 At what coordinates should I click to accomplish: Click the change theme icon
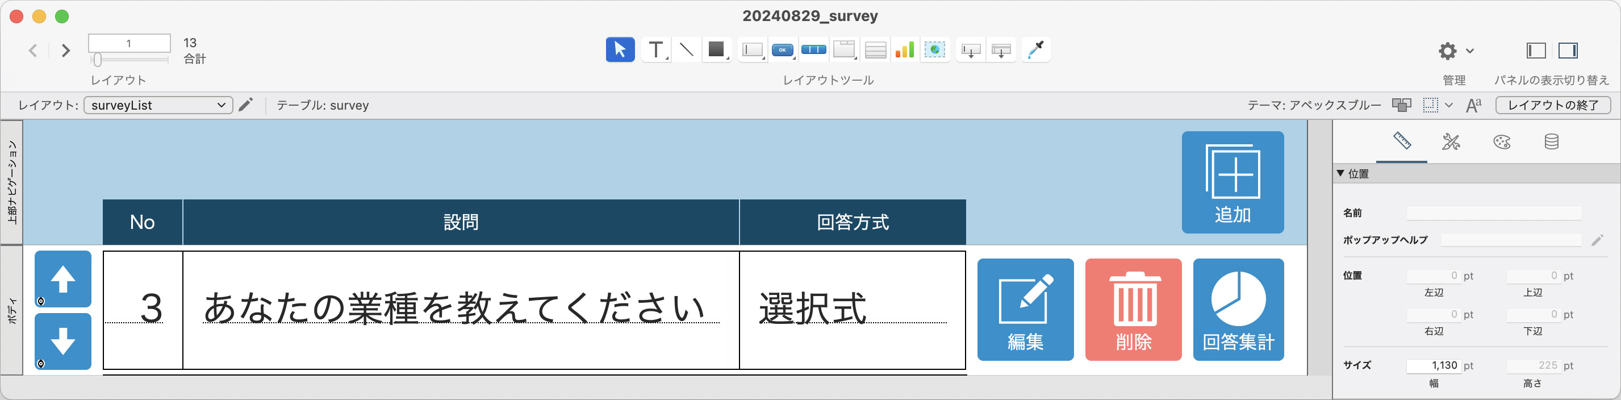click(x=1401, y=105)
